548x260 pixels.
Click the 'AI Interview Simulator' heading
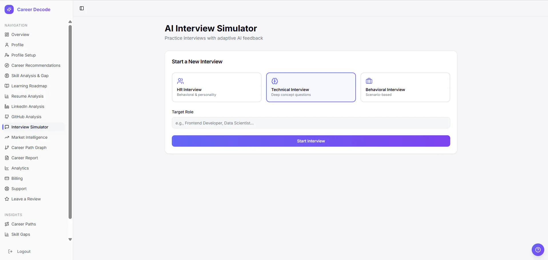pos(211,28)
